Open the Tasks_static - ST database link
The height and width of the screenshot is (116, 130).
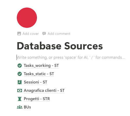tap(39, 74)
